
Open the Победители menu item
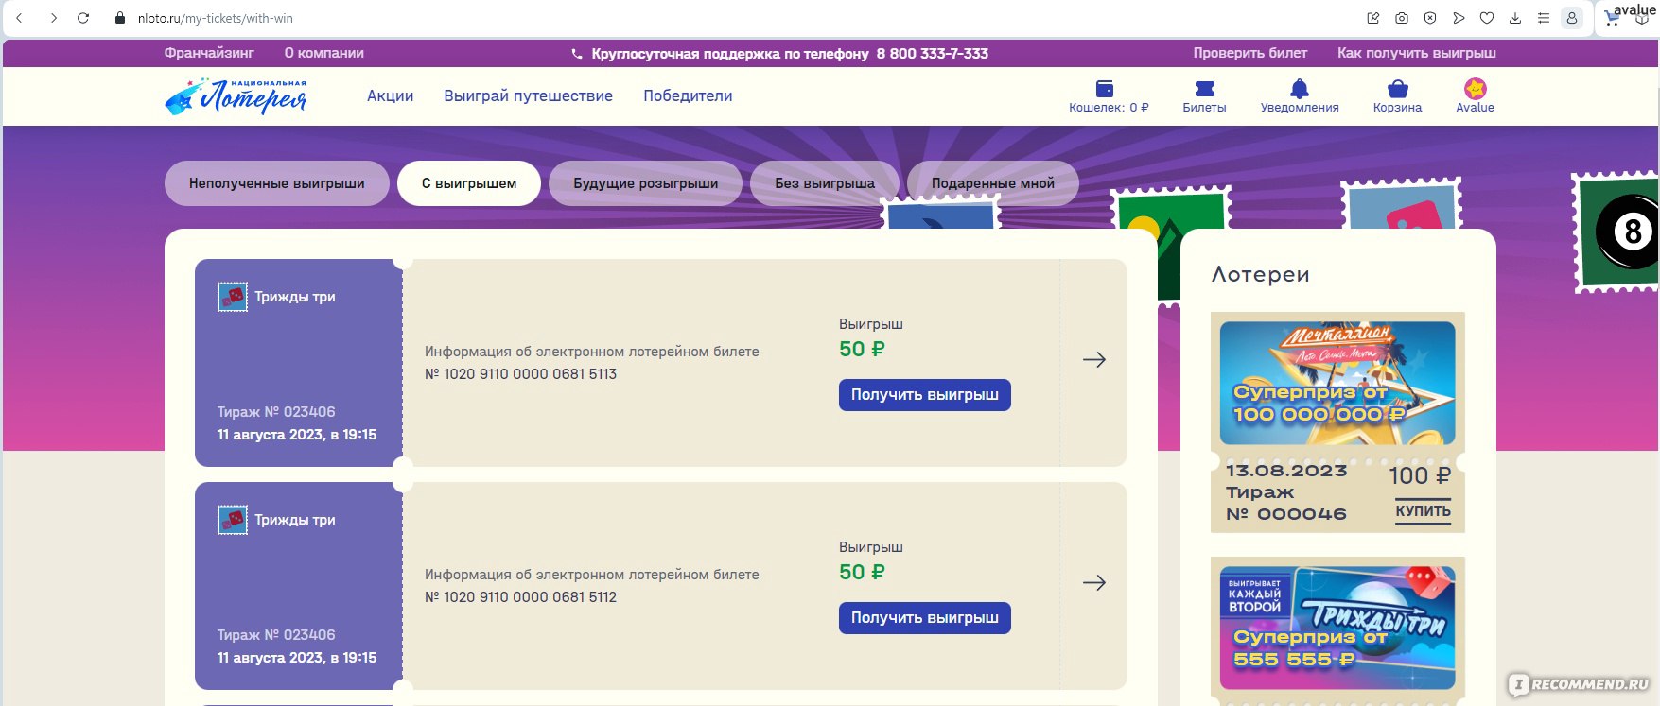point(689,95)
